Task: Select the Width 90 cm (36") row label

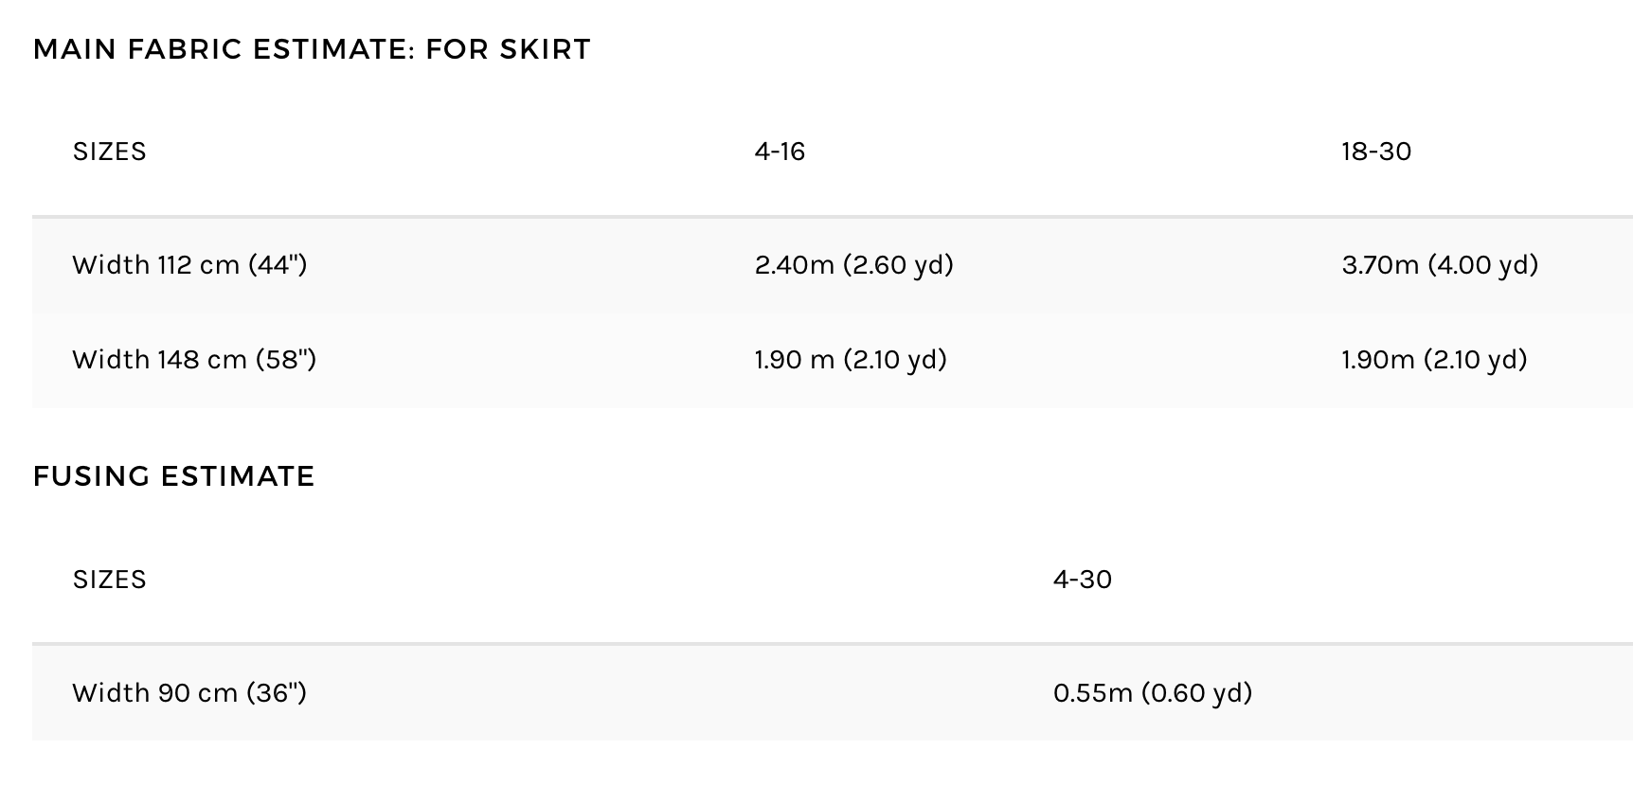Action: [189, 692]
